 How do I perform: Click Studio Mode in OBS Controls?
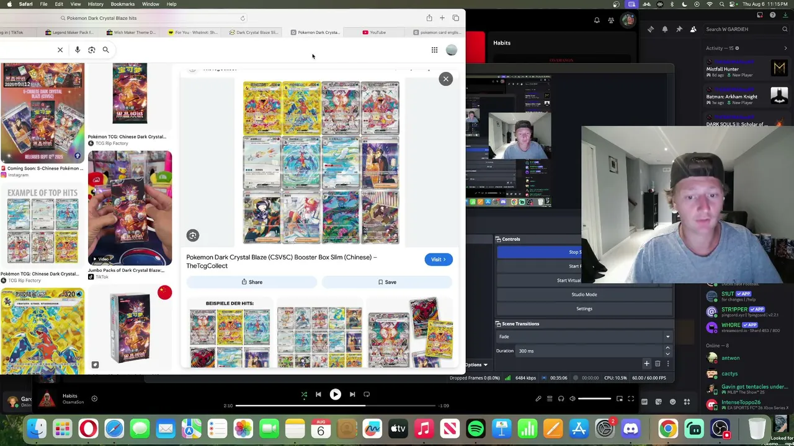(x=584, y=294)
